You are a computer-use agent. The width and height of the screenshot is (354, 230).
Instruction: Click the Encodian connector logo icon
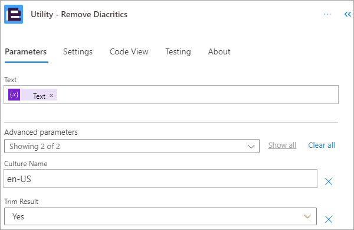pos(14,14)
